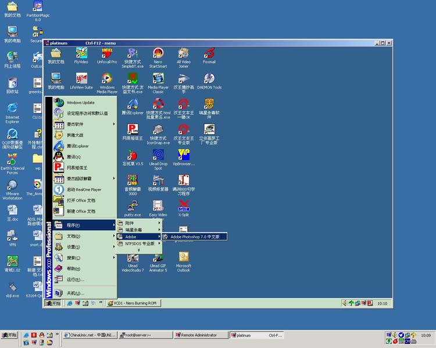Viewport: 436px width, 348px height.
Task: Launch Microsoft Outlook desktop icon
Action: 184,258
